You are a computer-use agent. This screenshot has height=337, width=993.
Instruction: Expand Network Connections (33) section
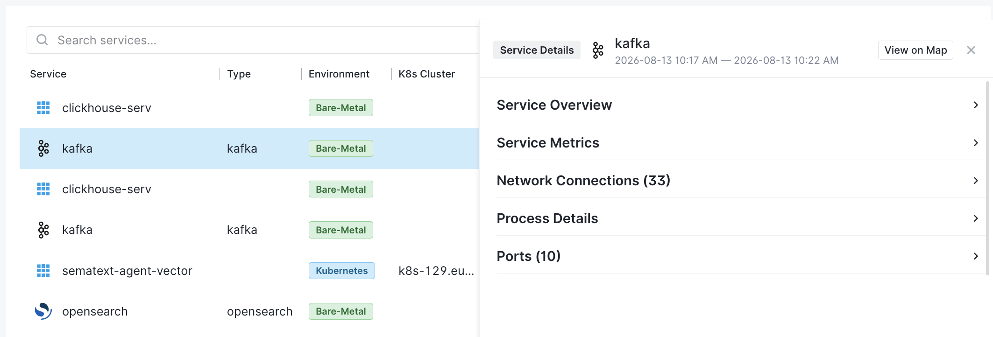point(741,181)
